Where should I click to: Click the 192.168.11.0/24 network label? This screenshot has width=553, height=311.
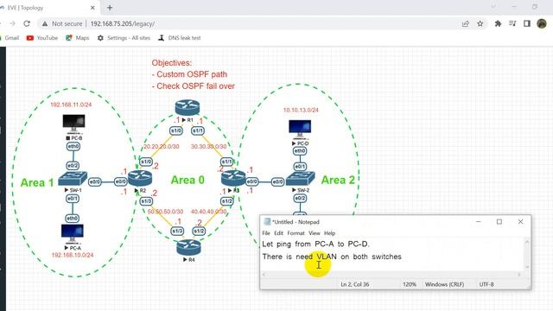point(71,105)
